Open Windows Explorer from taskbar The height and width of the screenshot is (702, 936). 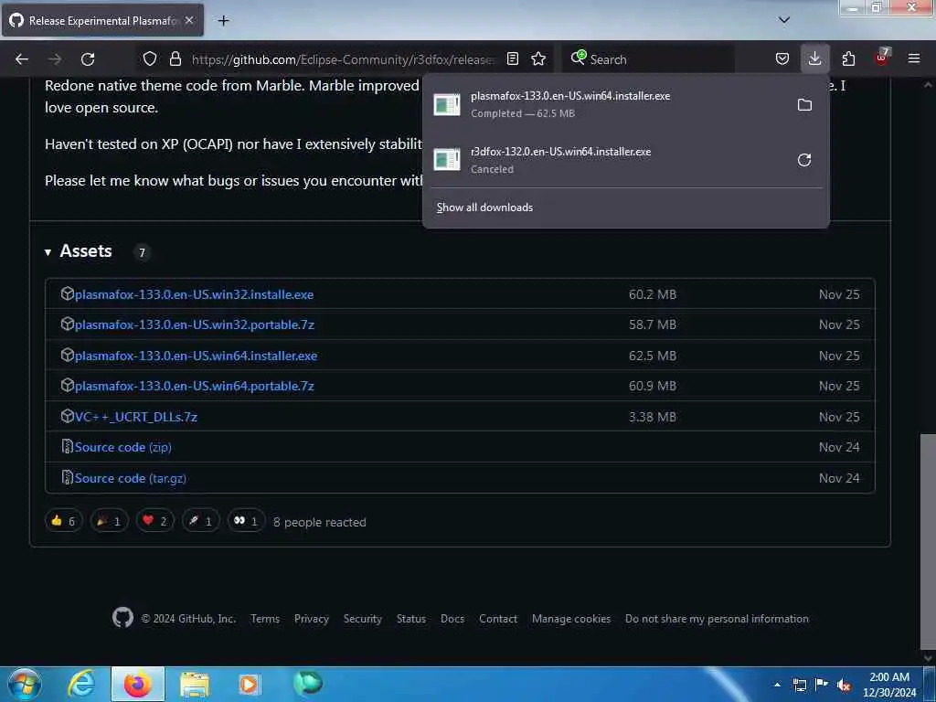click(x=194, y=684)
